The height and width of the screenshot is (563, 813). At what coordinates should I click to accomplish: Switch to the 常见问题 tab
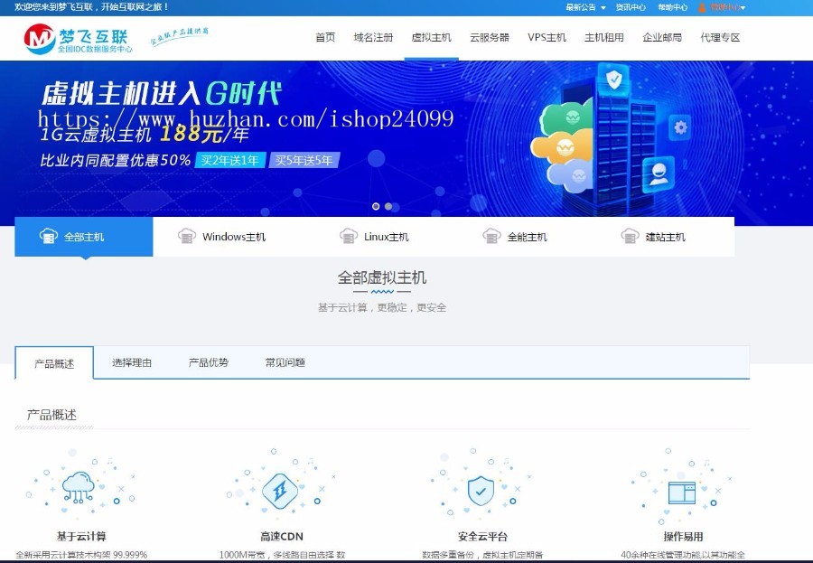point(285,361)
